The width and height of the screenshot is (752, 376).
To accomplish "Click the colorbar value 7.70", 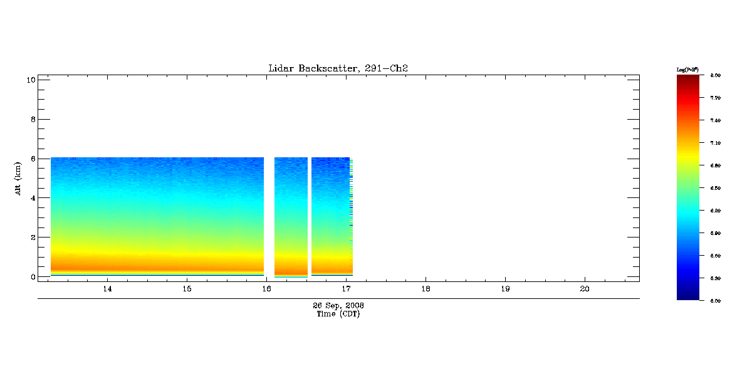I will 715,98.
